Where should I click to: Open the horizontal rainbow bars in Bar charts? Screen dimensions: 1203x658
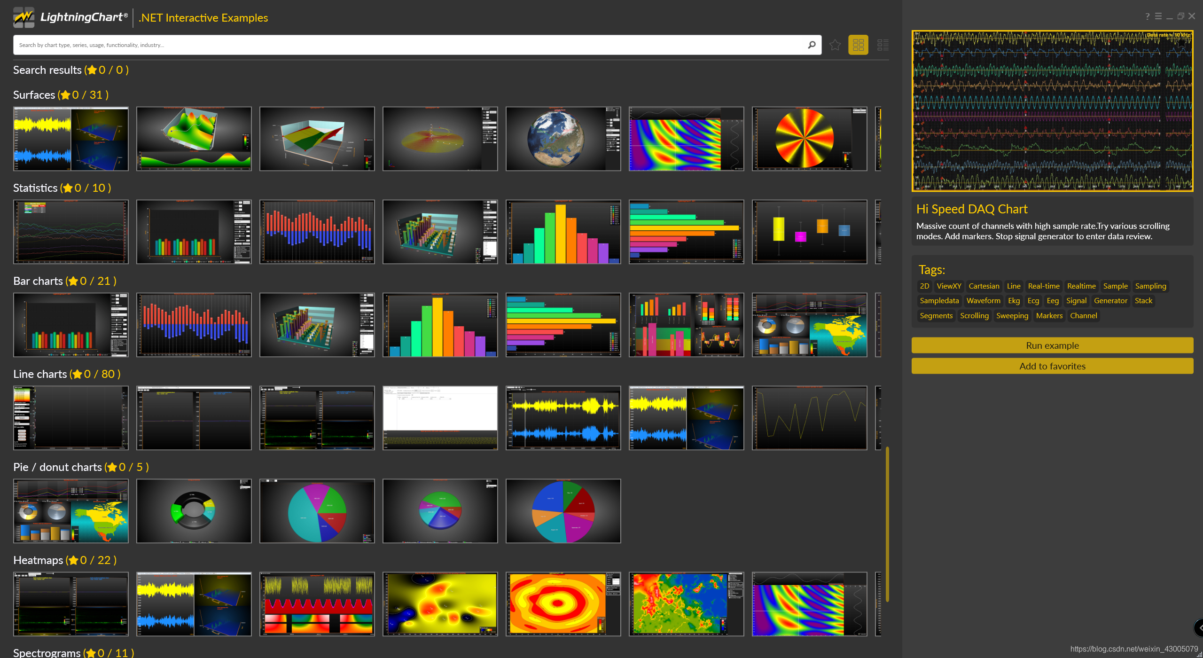click(563, 325)
